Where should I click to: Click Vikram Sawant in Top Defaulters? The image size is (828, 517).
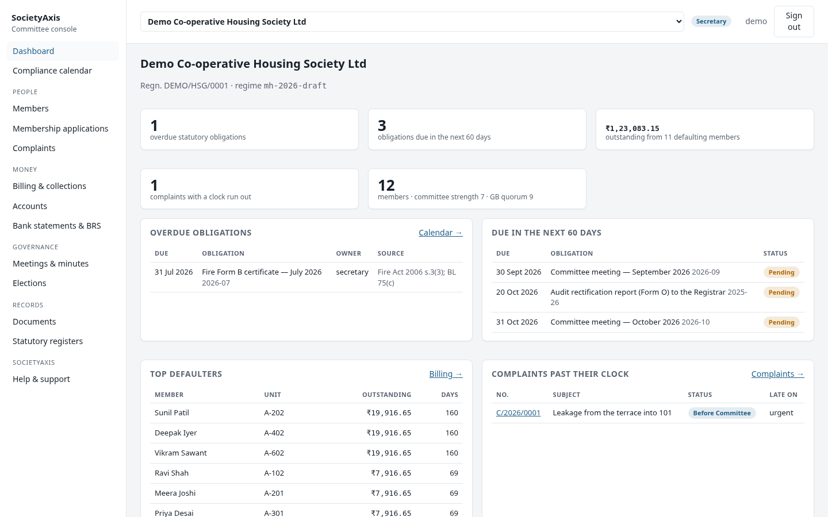[x=181, y=453]
